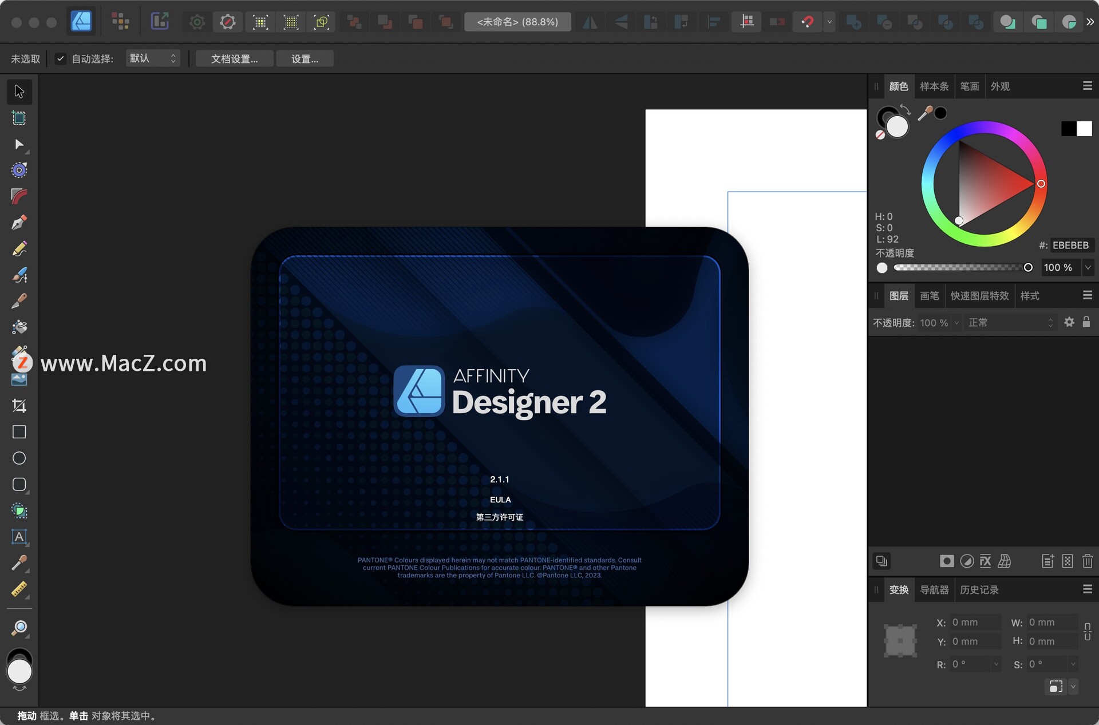
Task: Open snapping options dropdown arrow
Action: pos(829,22)
